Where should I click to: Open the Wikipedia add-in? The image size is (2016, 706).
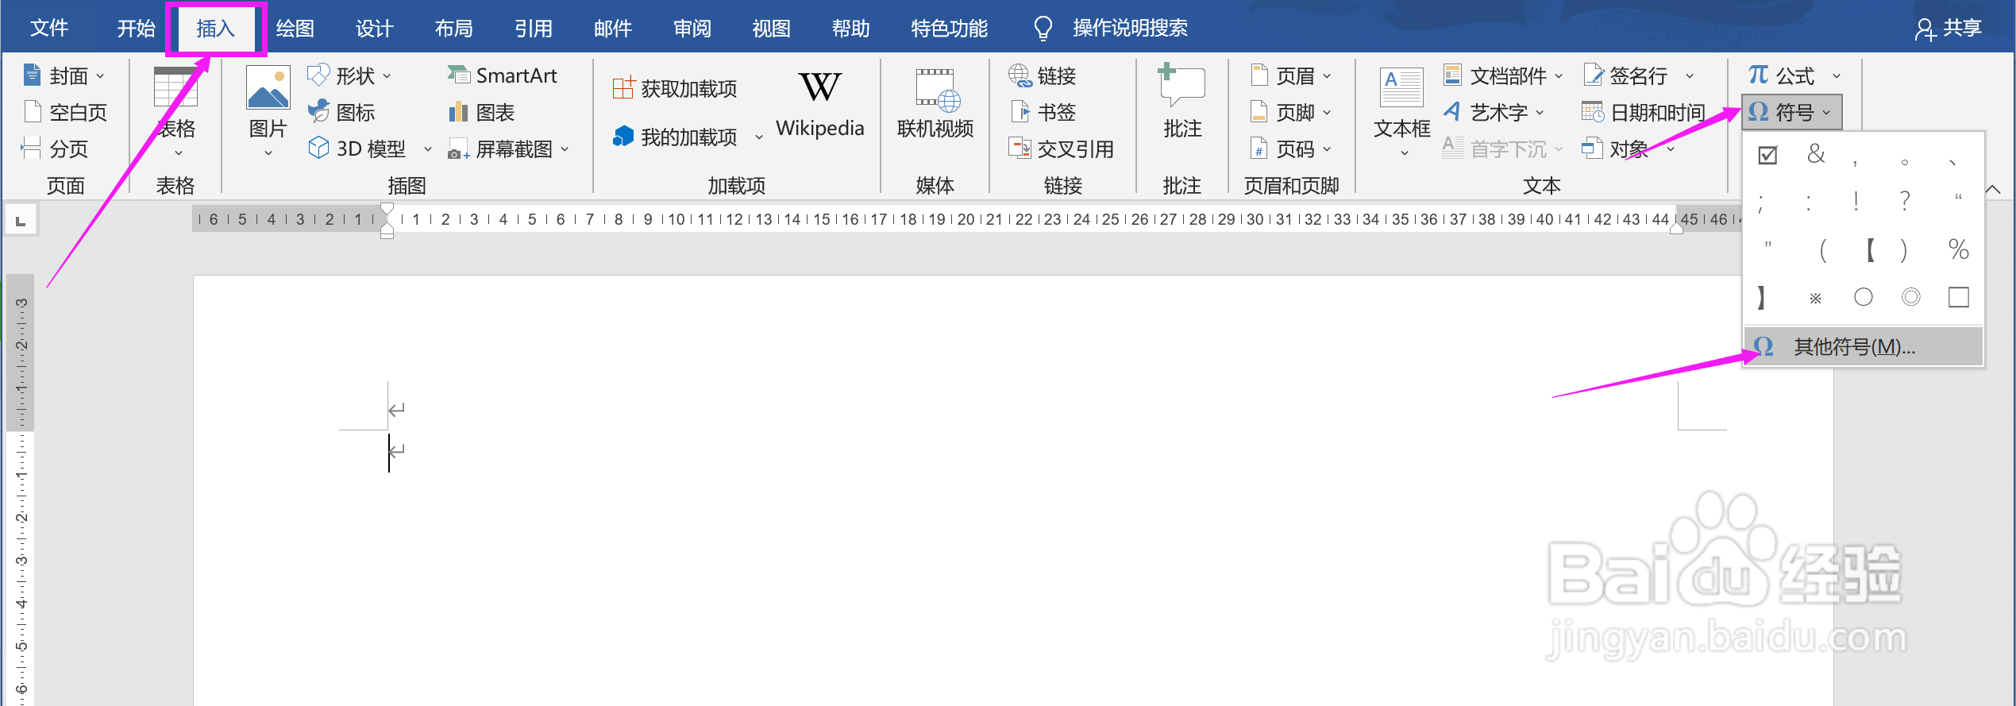pyautogui.click(x=819, y=105)
